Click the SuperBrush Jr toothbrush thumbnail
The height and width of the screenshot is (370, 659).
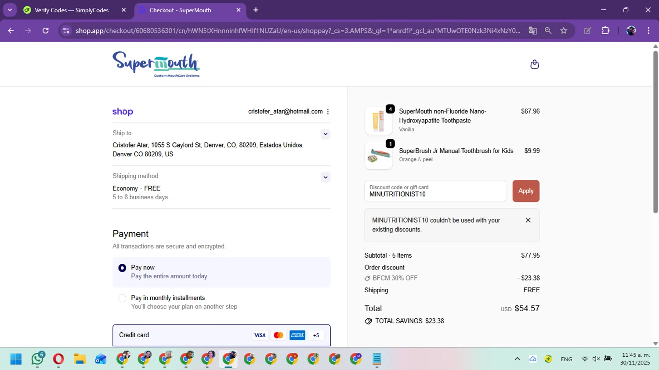click(378, 155)
